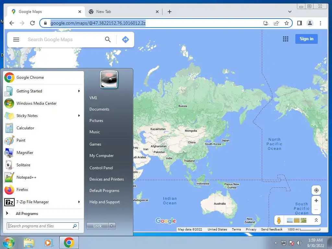The width and height of the screenshot is (332, 249).
Task: Zoom in the map with plus button
Action: (316, 200)
